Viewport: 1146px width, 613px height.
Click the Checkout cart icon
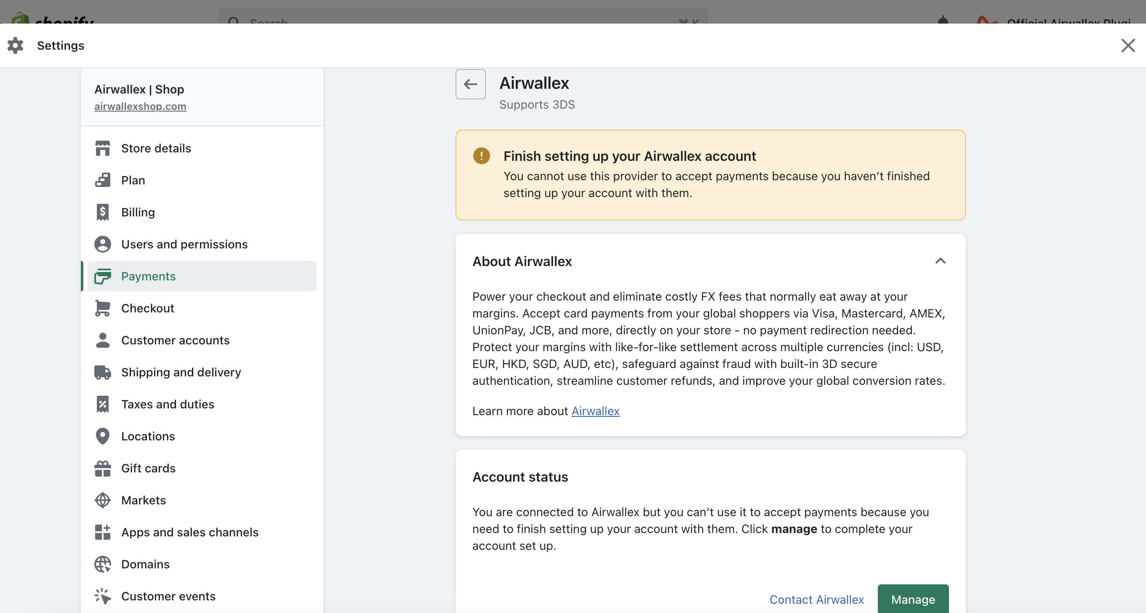coord(102,308)
